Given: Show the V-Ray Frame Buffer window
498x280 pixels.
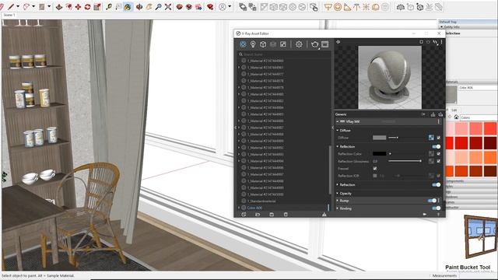Looking at the screenshot, I should (x=324, y=44).
